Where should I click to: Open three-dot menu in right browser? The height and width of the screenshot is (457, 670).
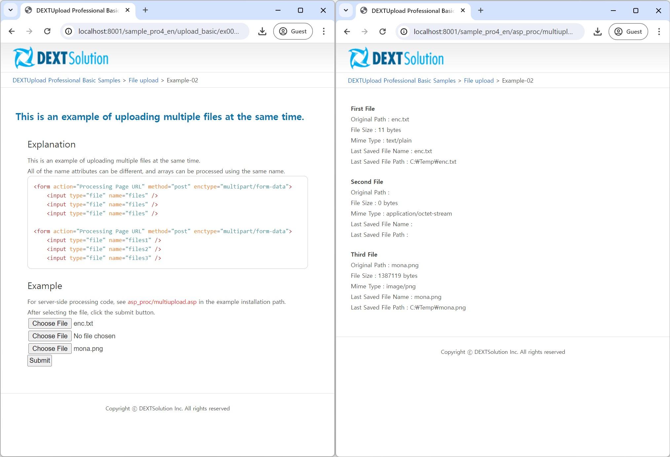pos(659,32)
